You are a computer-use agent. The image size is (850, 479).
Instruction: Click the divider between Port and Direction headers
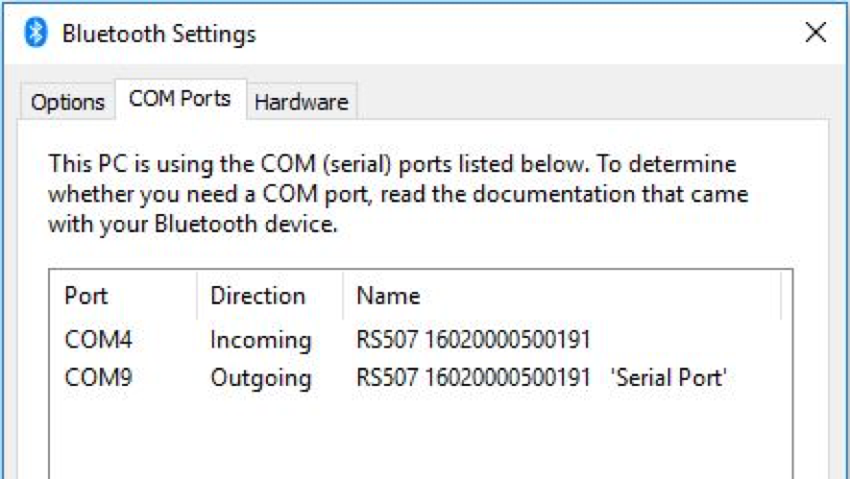197,296
